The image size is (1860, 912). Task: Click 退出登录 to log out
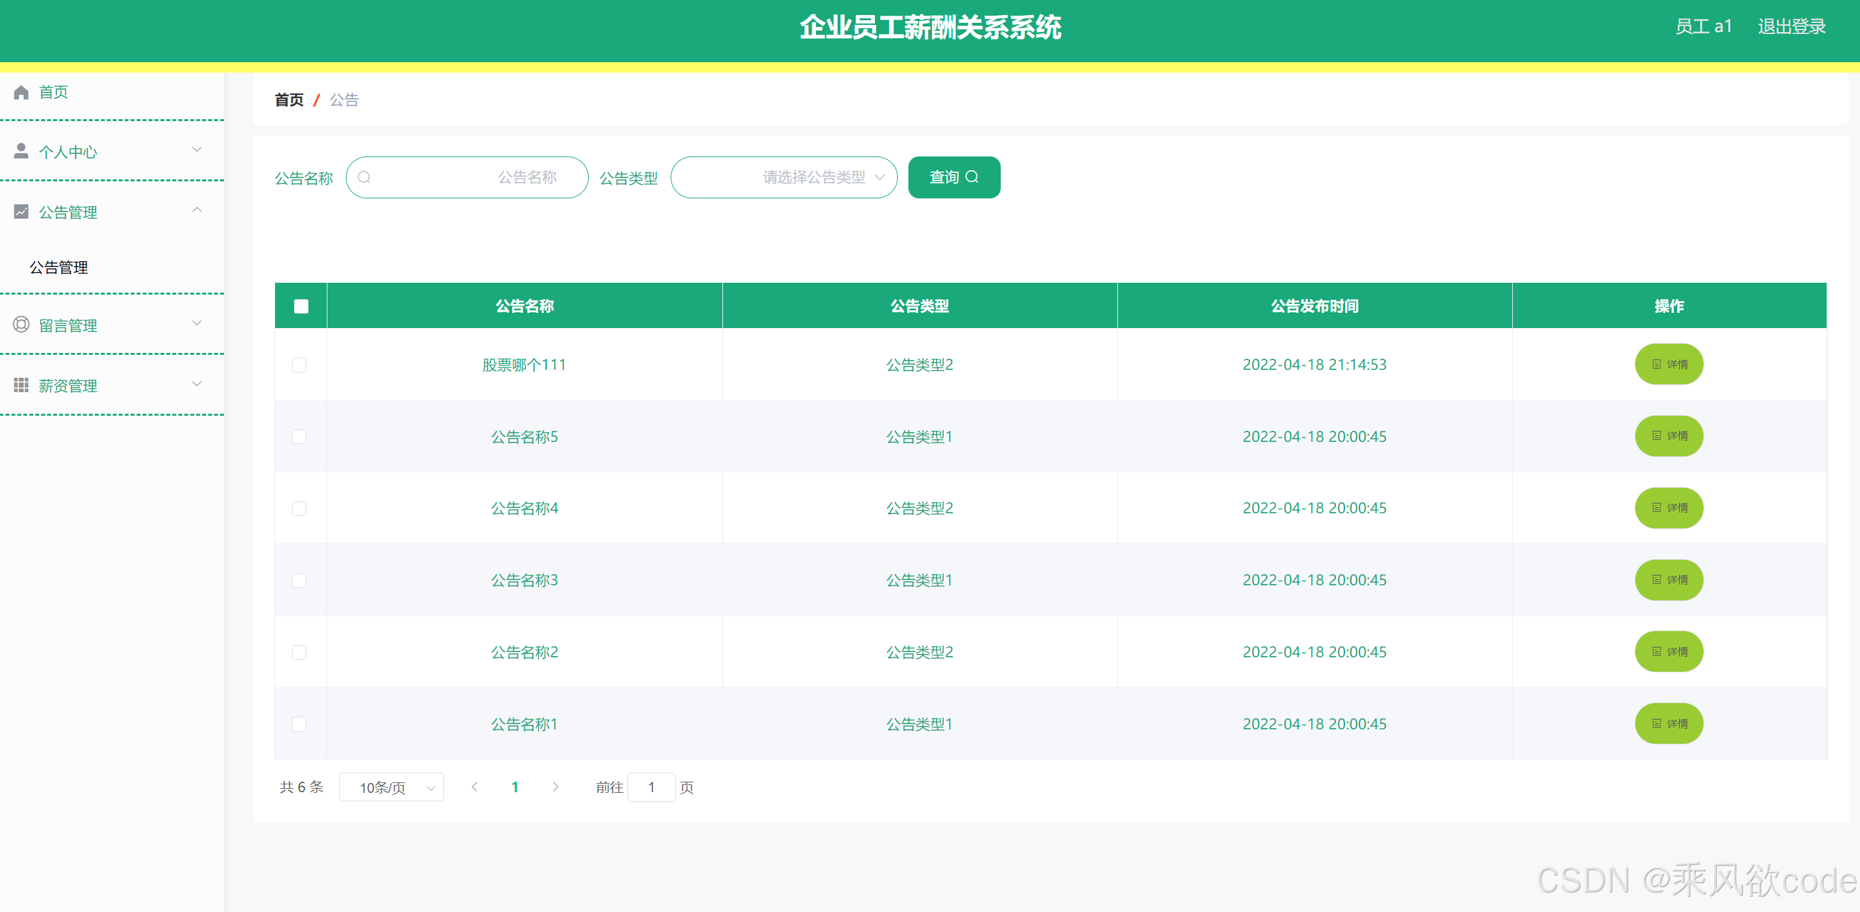pos(1791,27)
